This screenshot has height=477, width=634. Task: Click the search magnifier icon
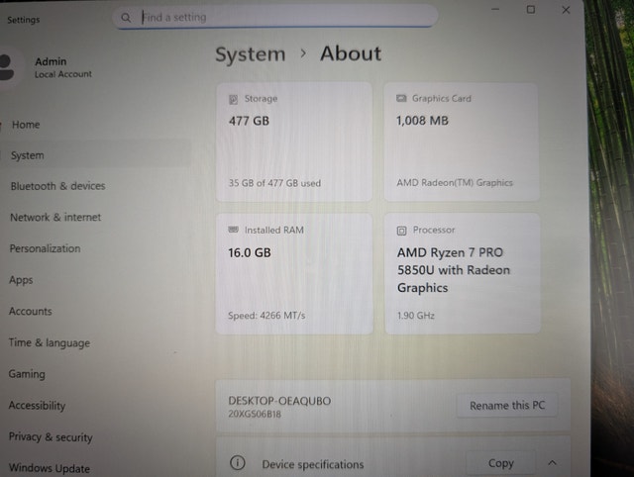(x=126, y=18)
